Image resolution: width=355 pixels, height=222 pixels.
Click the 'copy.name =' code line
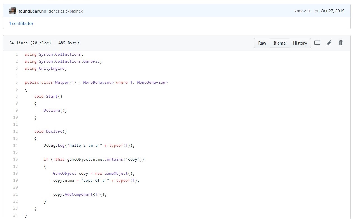click(96, 180)
